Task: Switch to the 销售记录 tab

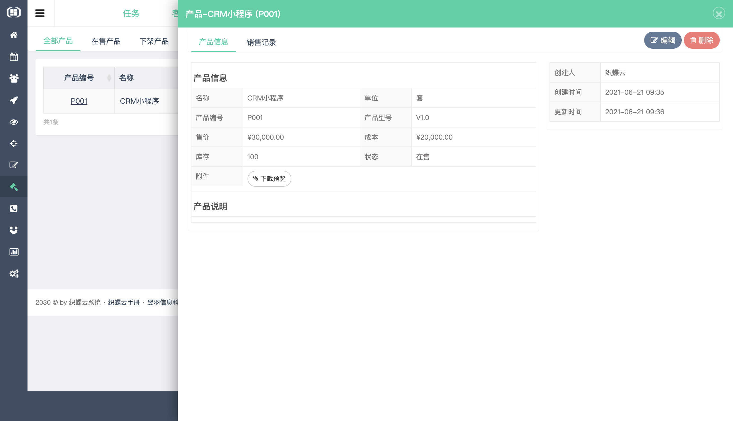Action: 261,43
